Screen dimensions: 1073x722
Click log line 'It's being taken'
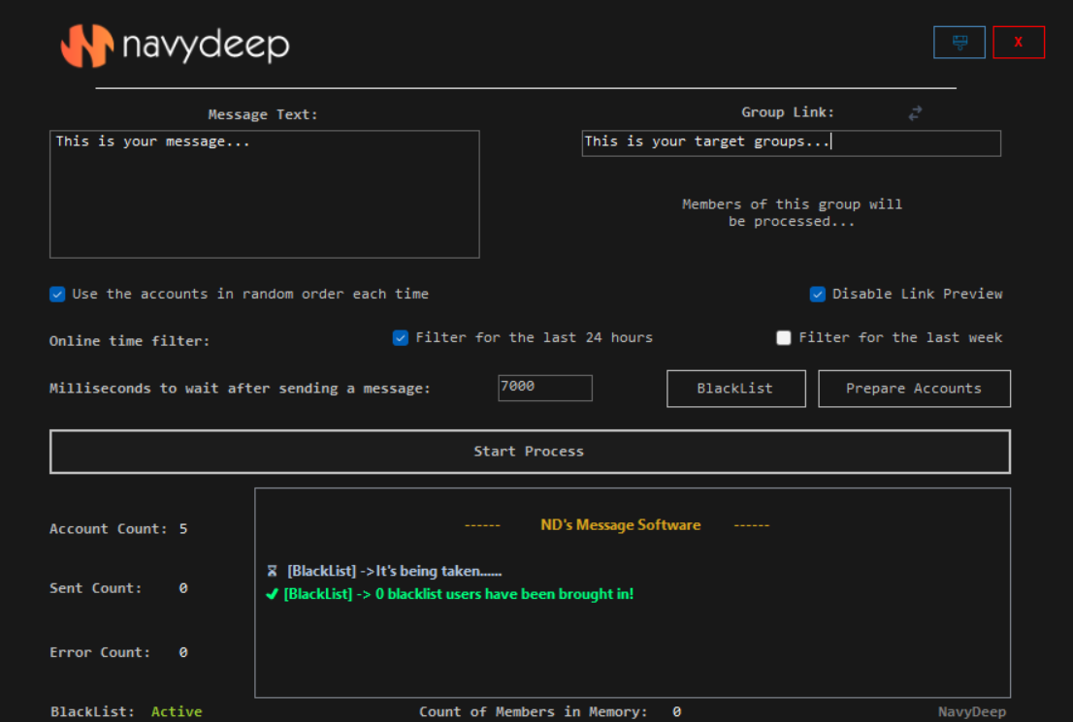[x=394, y=571]
